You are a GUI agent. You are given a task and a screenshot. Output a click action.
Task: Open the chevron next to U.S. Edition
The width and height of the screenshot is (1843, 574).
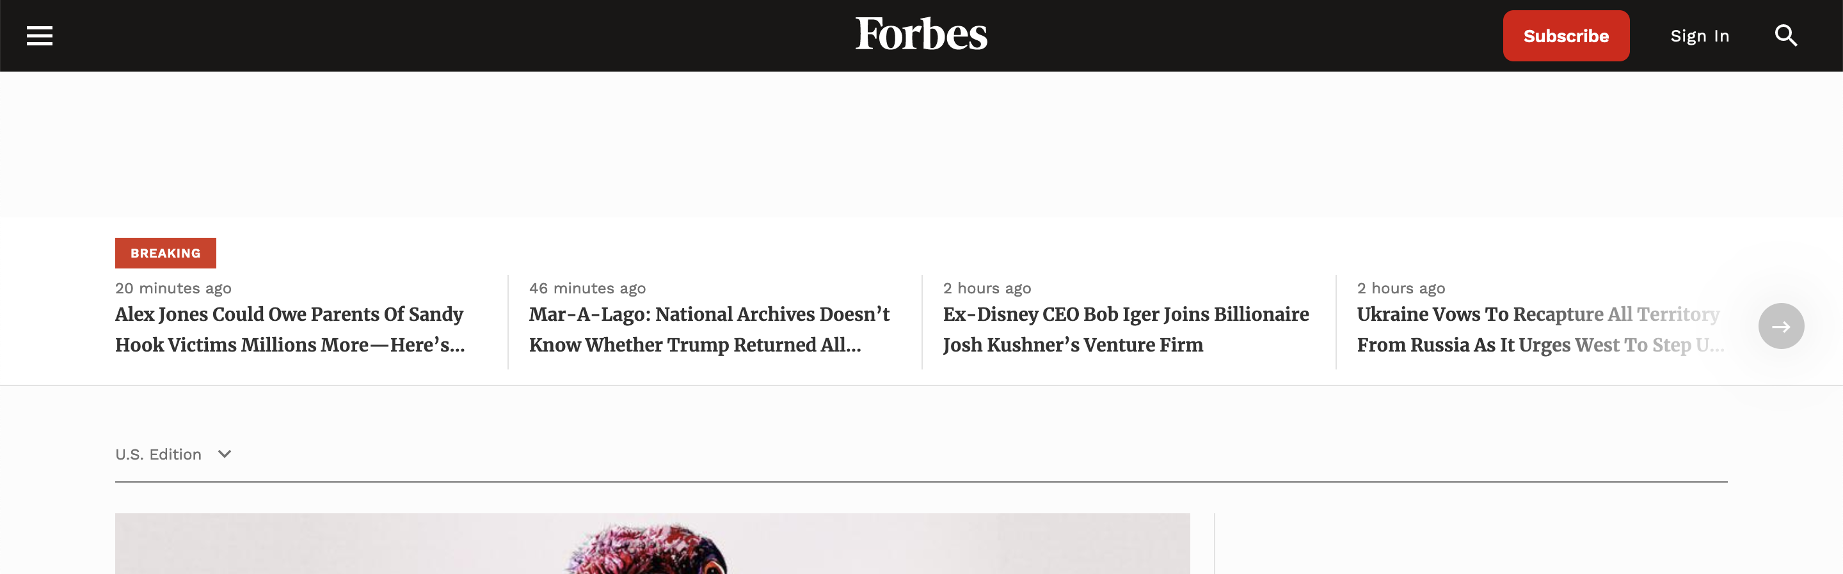point(224,454)
